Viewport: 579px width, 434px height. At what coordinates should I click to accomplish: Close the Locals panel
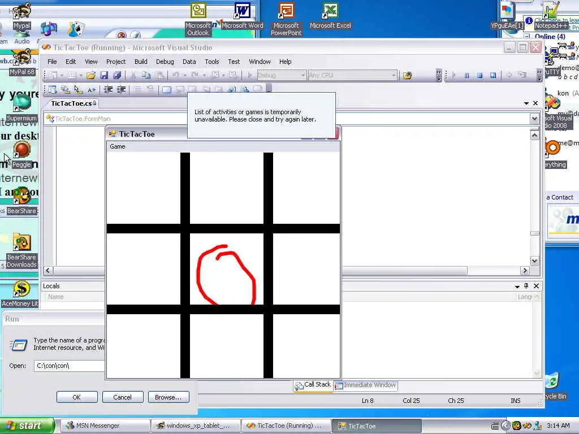pos(536,286)
